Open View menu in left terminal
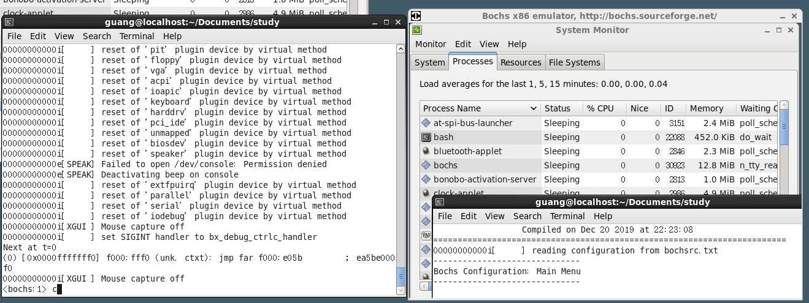809x303 pixels. pyautogui.click(x=64, y=36)
